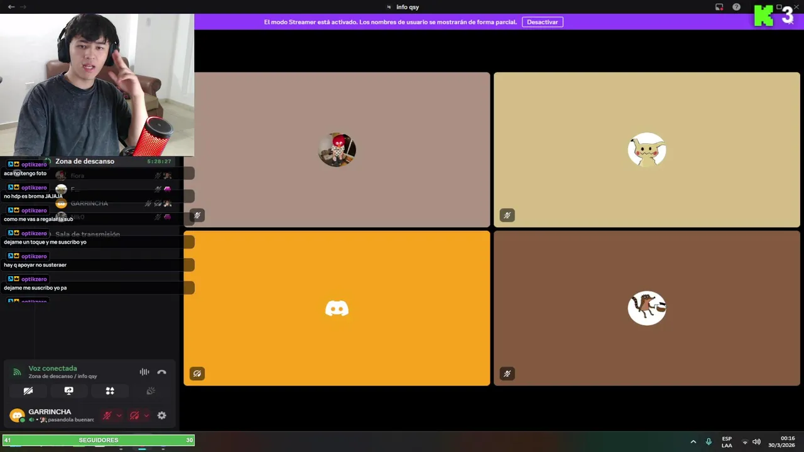Select the orange Discord logo participant tile
Screen dimensions: 804x452
[x=337, y=308]
